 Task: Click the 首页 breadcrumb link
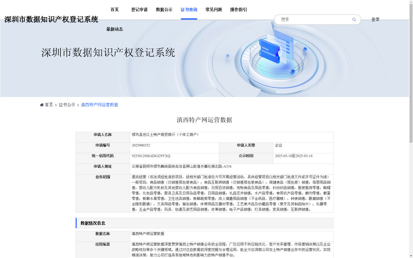tap(49, 105)
